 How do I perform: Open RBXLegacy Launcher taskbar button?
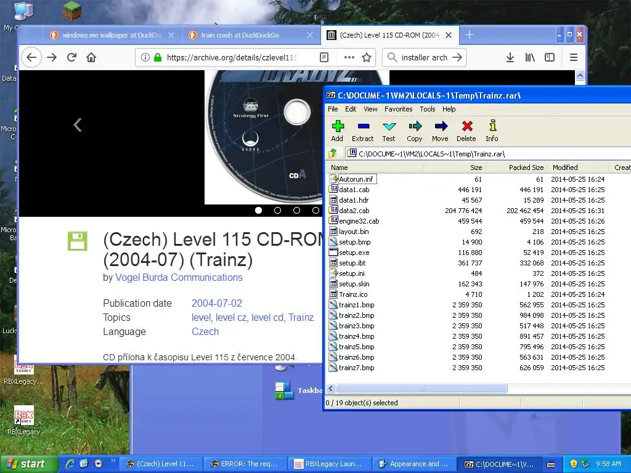(329, 464)
